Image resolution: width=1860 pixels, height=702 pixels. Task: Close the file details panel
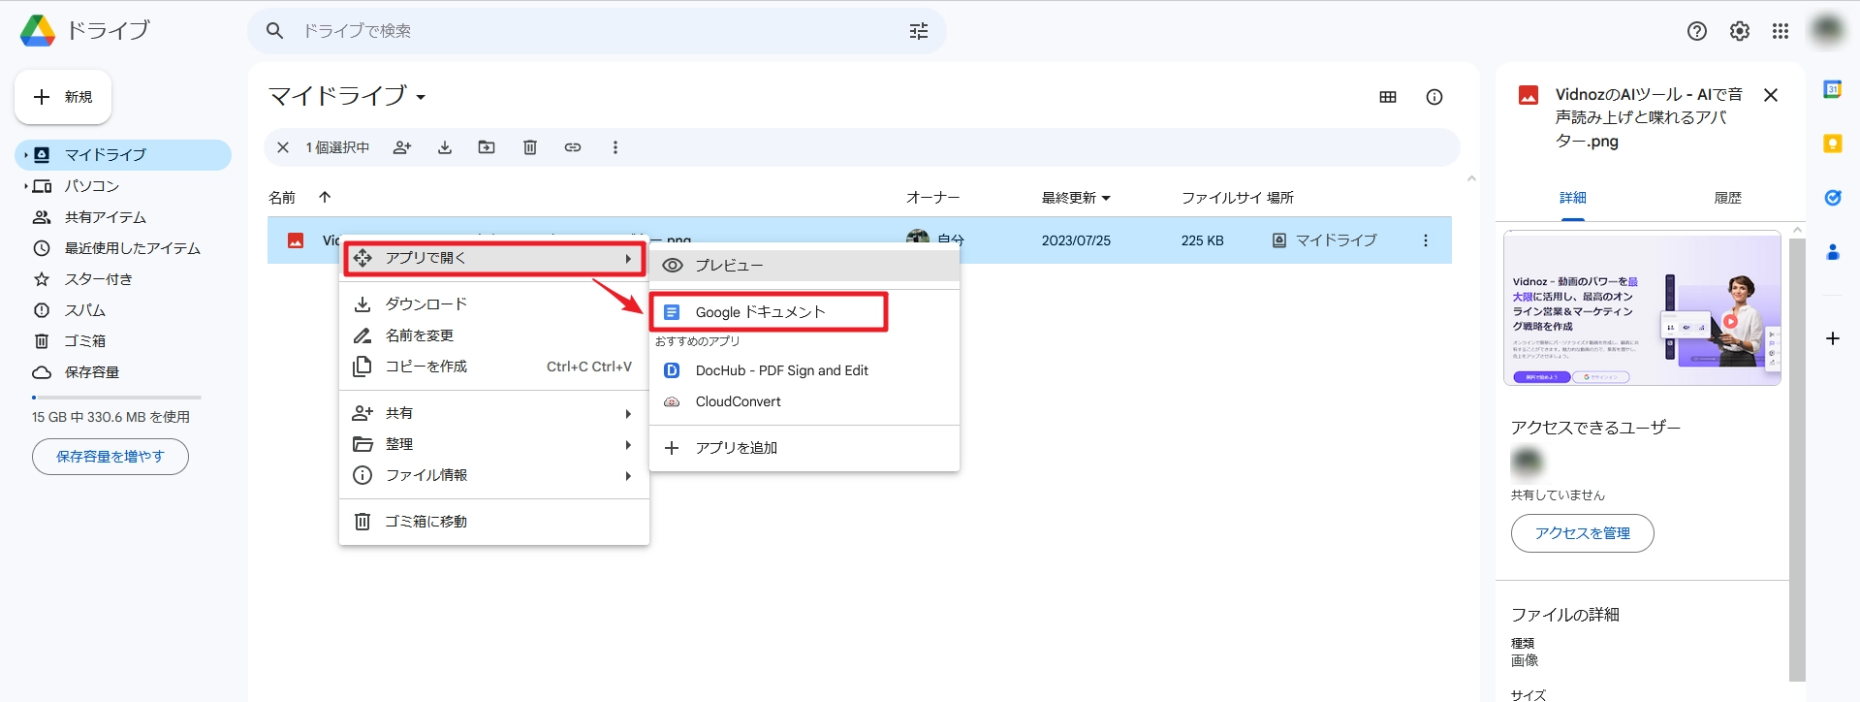click(1771, 95)
